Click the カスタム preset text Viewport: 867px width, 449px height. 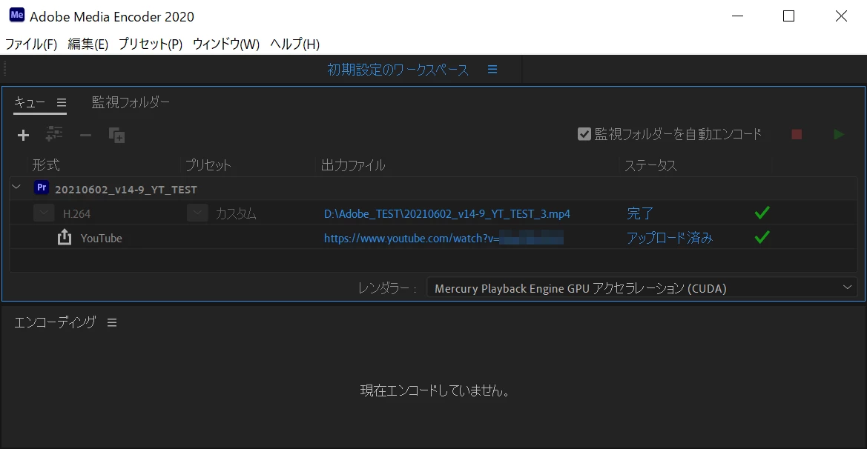236,213
